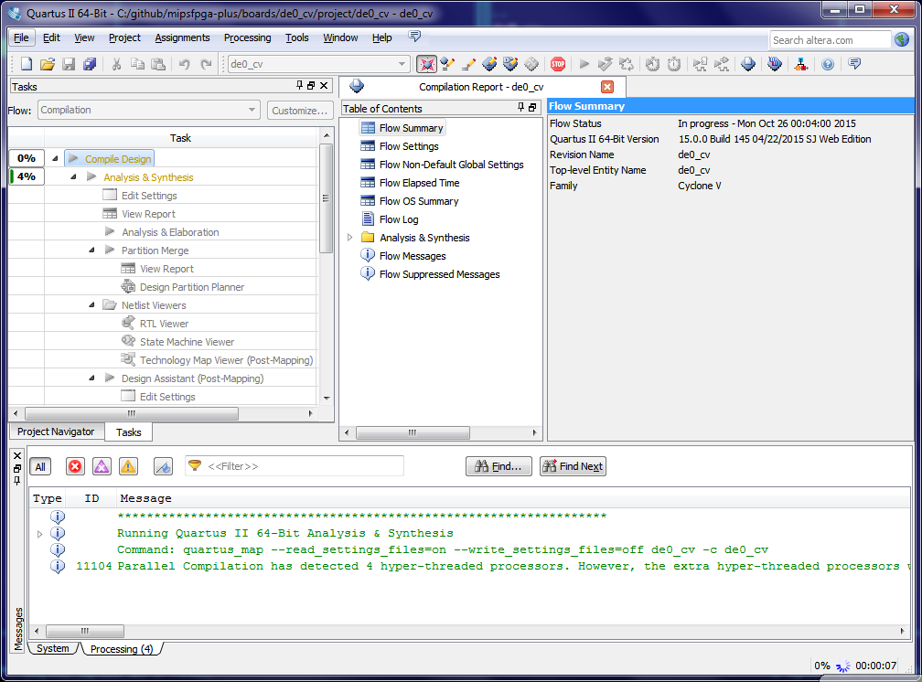Select Flow Settings in Table of Contents
Image resolution: width=922 pixels, height=682 pixels.
(x=409, y=146)
